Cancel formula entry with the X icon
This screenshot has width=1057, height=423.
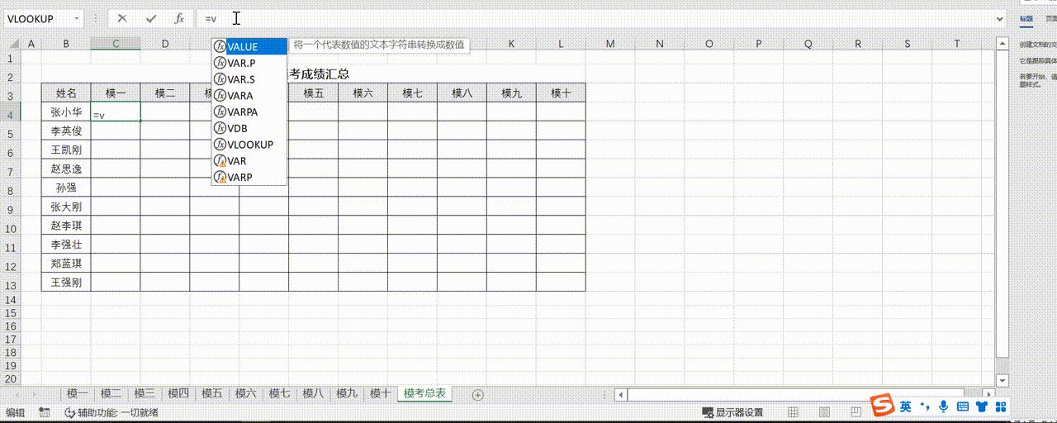click(x=122, y=18)
